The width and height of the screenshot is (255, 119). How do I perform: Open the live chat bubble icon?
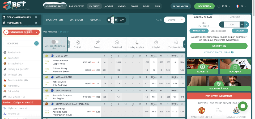pos(243,106)
